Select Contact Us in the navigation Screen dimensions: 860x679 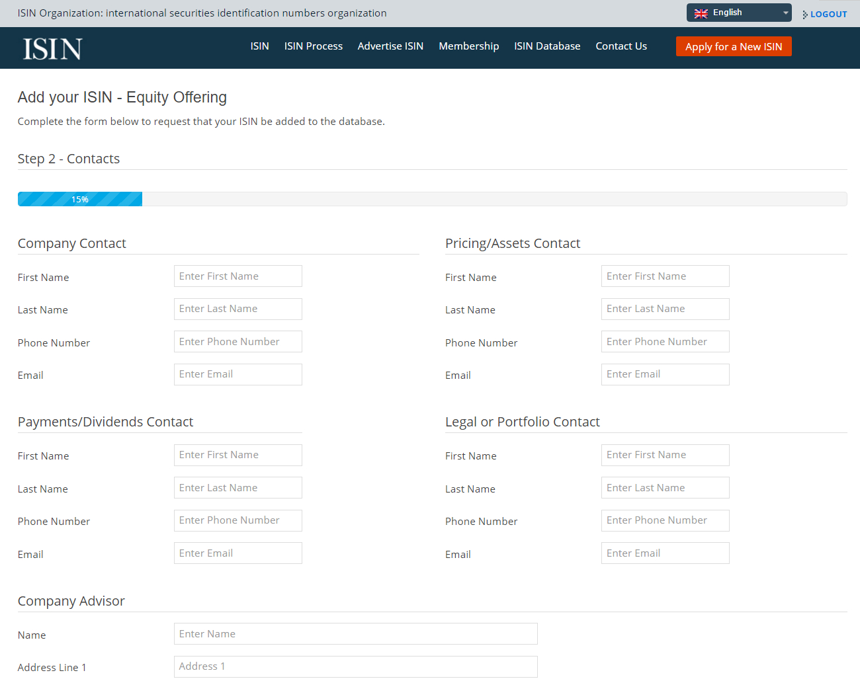(x=621, y=46)
